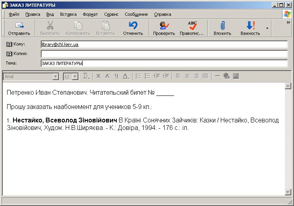Open the paragraph style icon
This screenshot has width=294, height=206.
(86, 76)
